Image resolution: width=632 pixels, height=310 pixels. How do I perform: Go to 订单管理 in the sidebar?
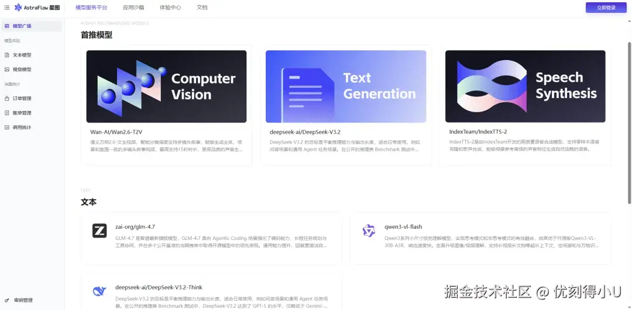pyautogui.click(x=22, y=99)
